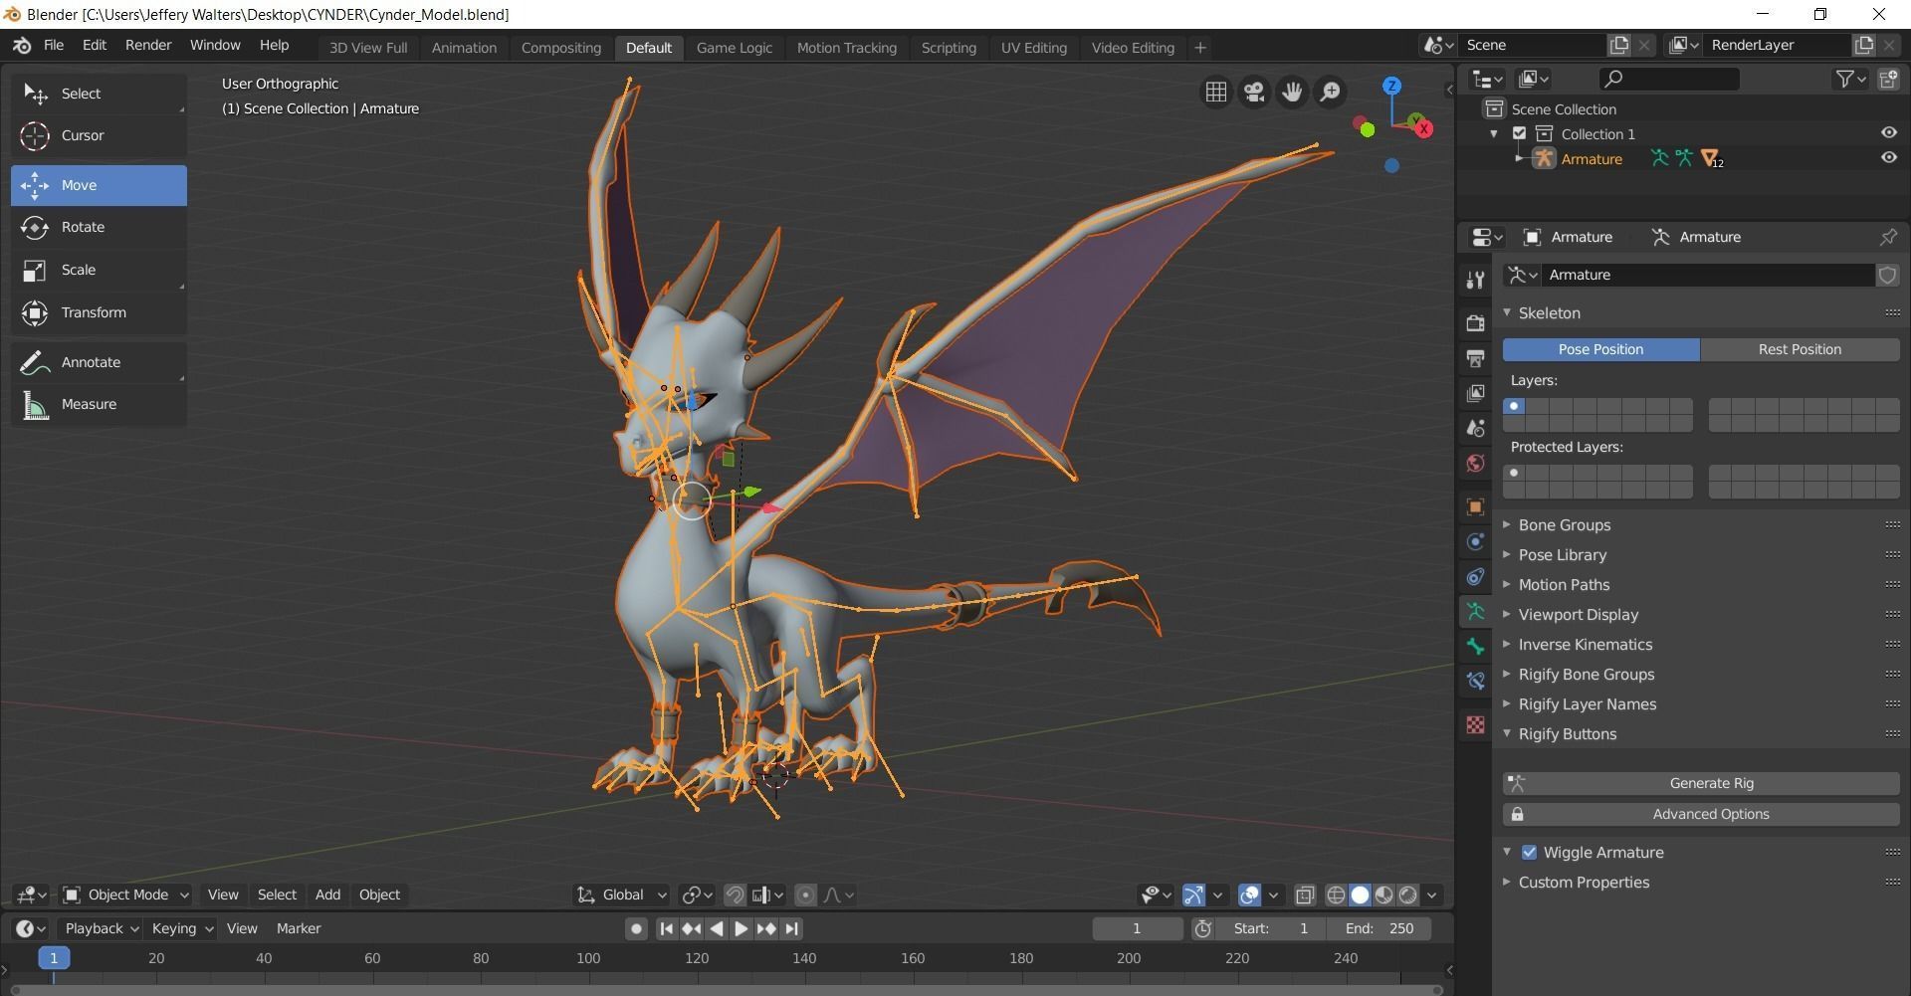Open Bone Constraints properties tab

point(1475,682)
